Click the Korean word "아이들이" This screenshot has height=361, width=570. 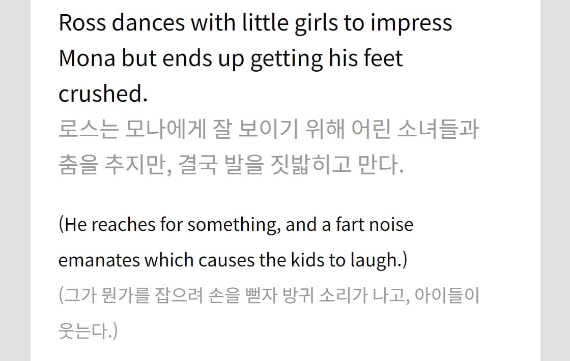[447, 295]
